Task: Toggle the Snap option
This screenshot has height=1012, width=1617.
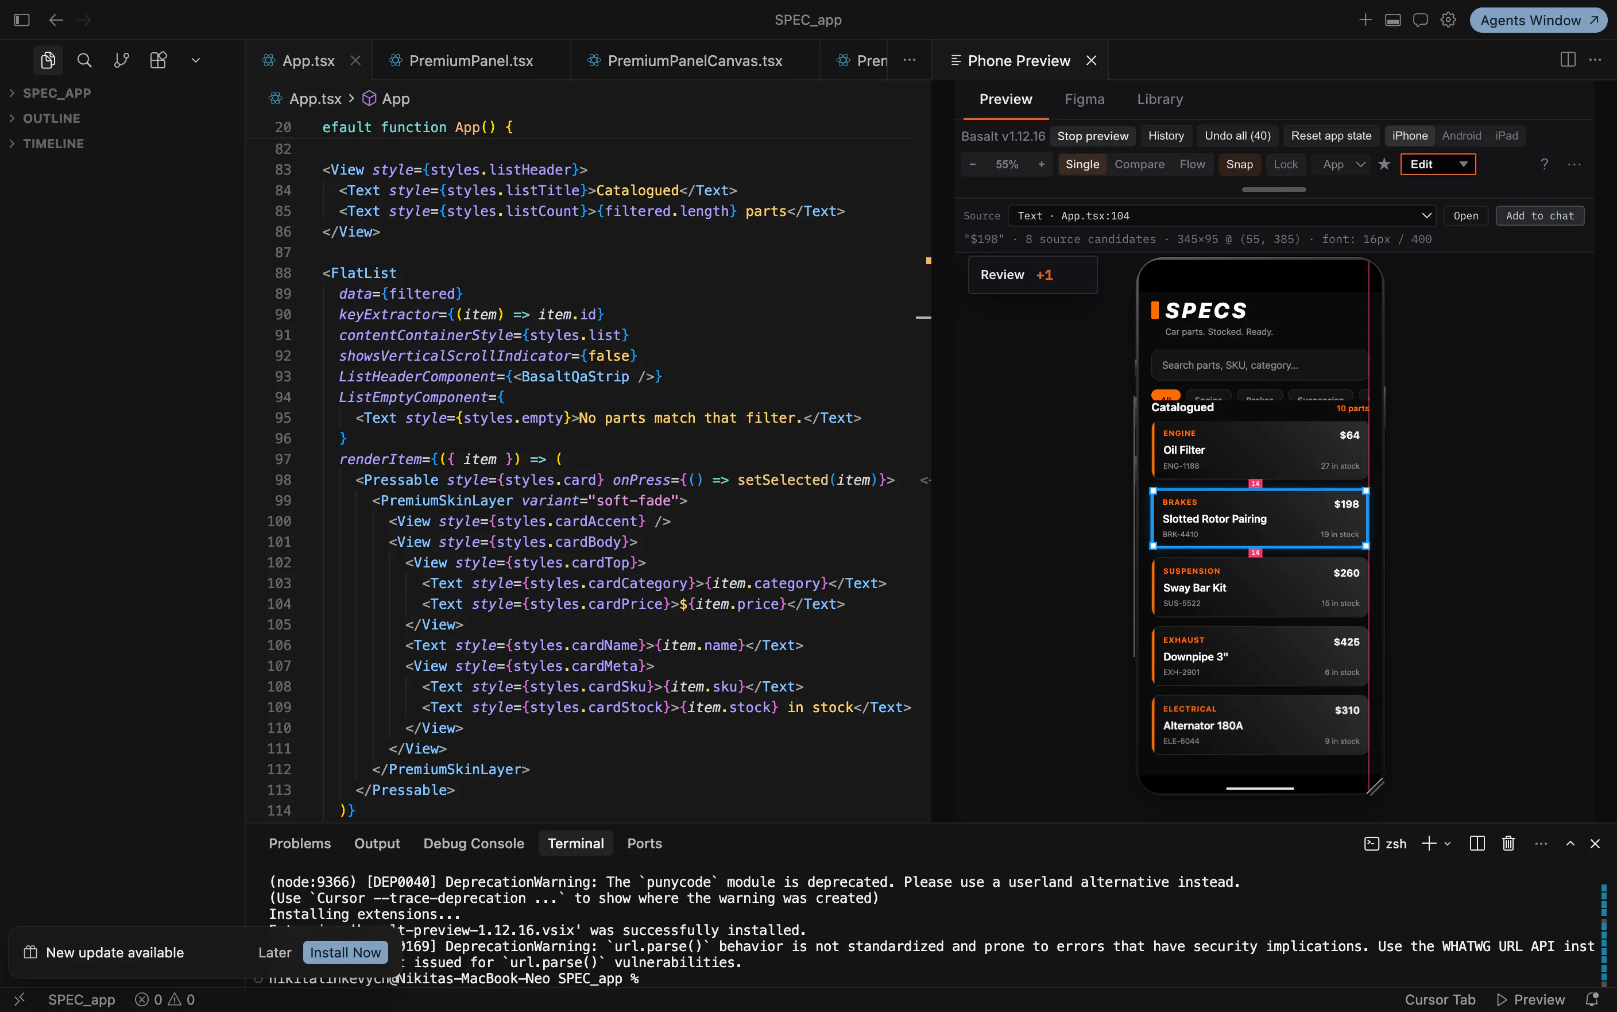Action: click(x=1239, y=165)
